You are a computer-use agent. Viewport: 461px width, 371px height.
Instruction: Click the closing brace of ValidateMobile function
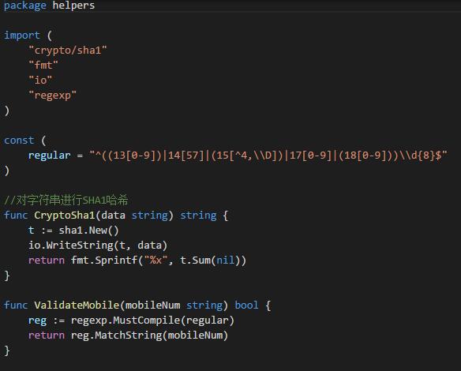(x=7, y=350)
